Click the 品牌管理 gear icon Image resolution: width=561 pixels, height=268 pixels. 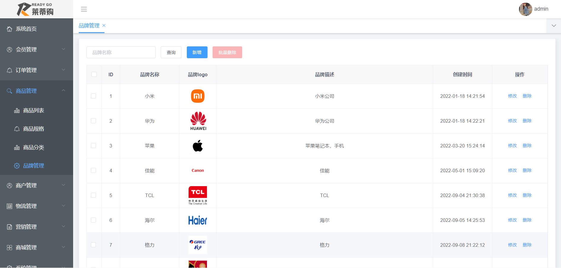[x=17, y=166]
